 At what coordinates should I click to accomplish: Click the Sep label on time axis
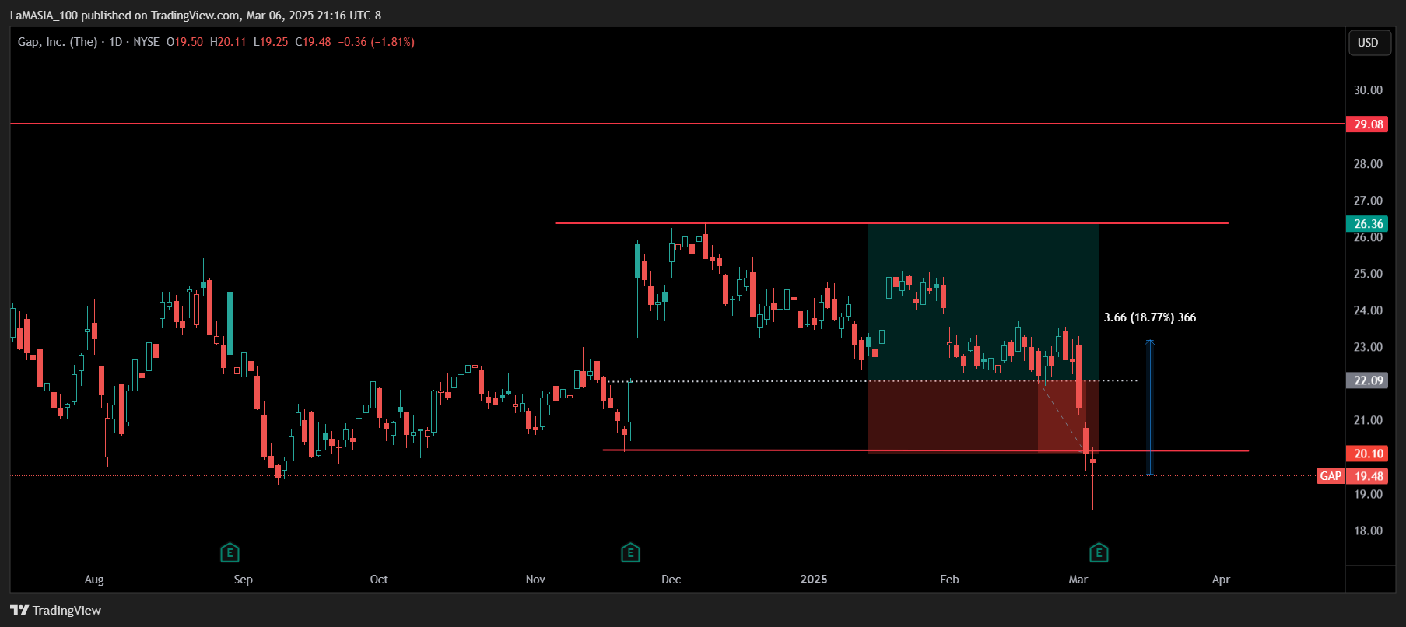[x=244, y=580]
